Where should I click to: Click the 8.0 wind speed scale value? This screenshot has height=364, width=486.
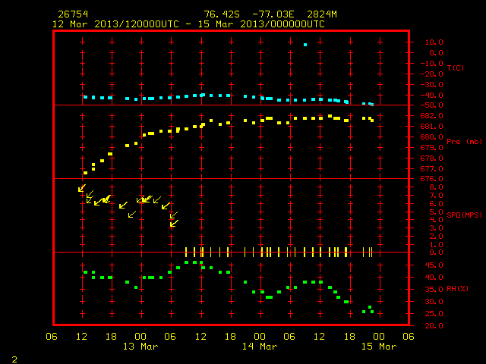coord(436,187)
